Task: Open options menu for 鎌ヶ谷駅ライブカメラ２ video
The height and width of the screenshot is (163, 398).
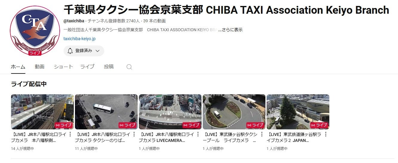Action: pos(326,134)
